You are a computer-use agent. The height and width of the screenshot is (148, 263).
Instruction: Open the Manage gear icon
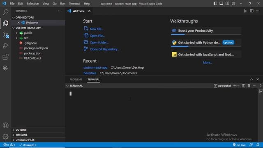coord(5,136)
